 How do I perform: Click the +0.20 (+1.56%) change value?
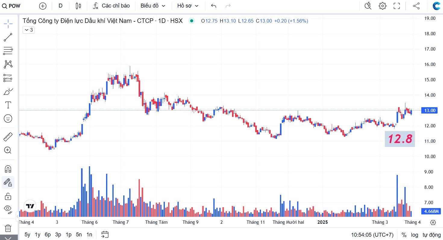click(x=291, y=21)
